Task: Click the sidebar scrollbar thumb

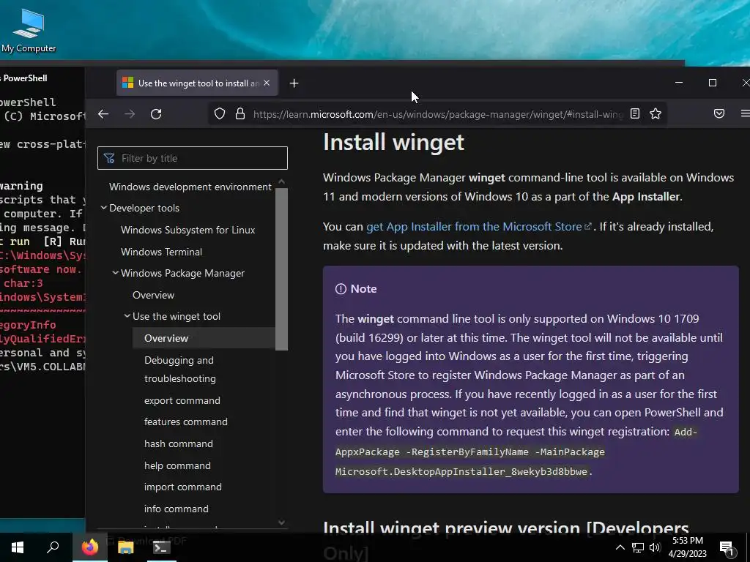Action: tap(282, 269)
